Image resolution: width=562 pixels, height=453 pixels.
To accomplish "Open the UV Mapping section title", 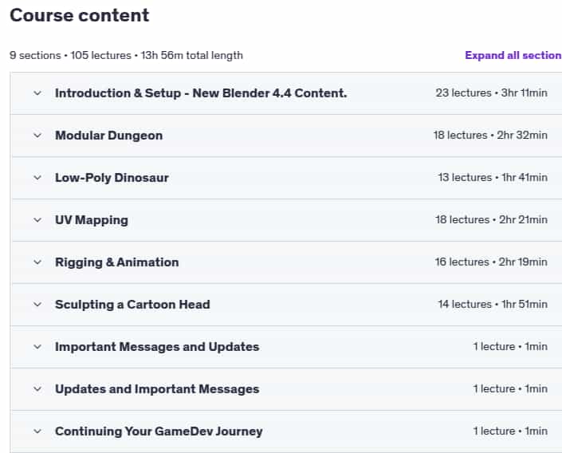I will [92, 220].
